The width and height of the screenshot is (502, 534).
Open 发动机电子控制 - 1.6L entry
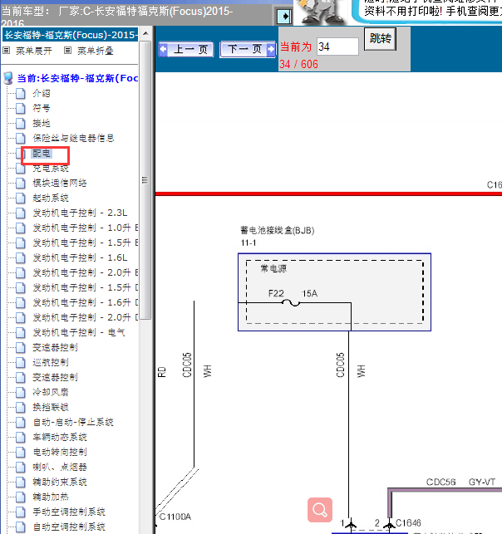(80, 257)
